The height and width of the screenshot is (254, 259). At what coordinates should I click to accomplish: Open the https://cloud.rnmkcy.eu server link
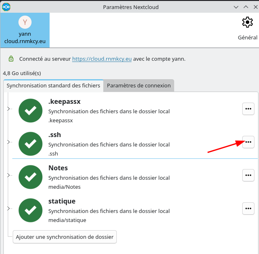[x=102, y=59]
